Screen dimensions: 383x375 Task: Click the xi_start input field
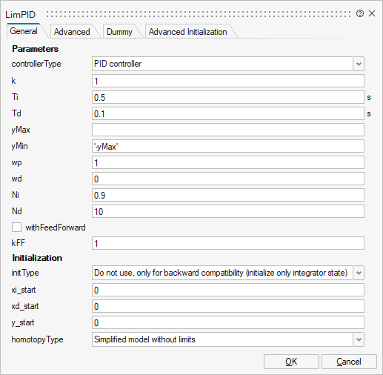tap(228, 290)
